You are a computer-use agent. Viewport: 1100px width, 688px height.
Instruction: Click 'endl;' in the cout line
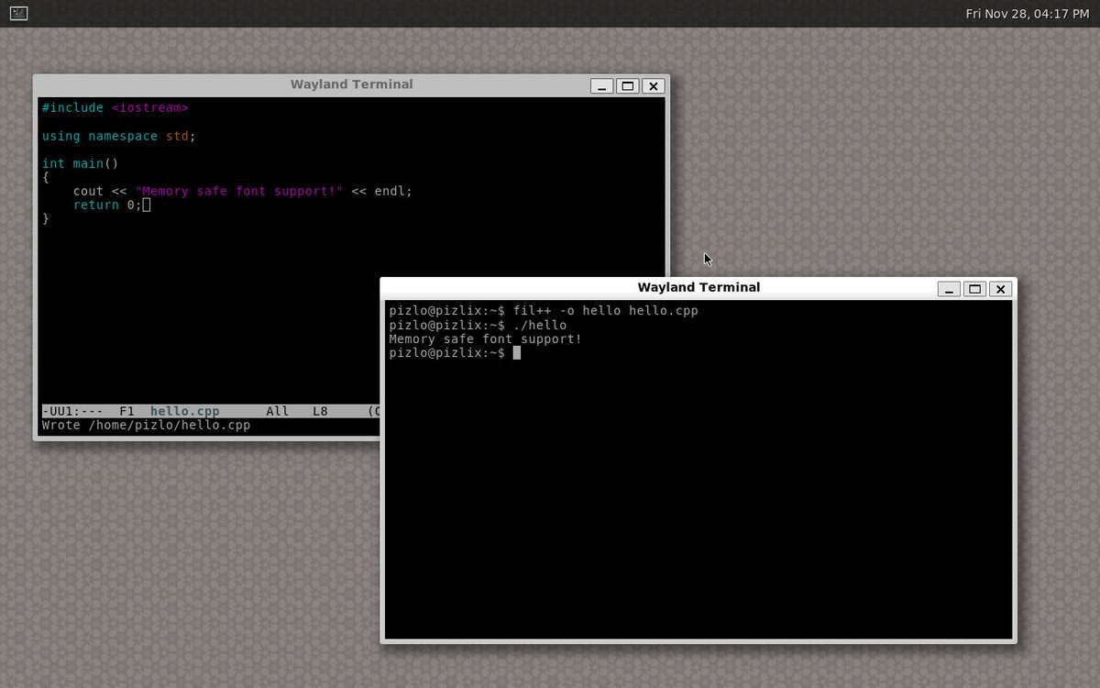click(x=394, y=191)
